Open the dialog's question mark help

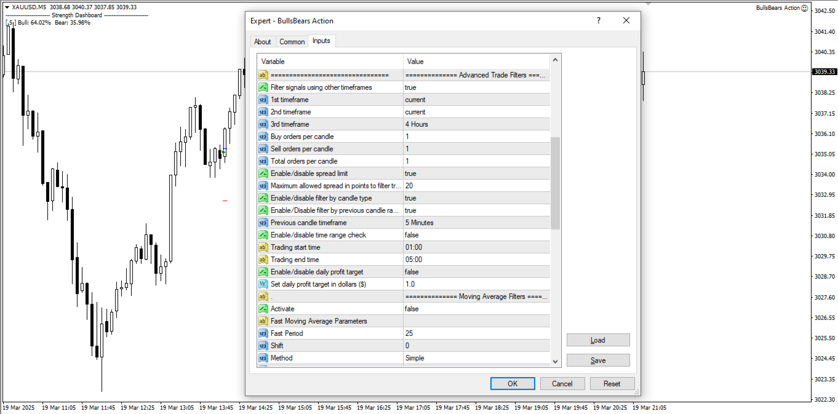tap(599, 20)
